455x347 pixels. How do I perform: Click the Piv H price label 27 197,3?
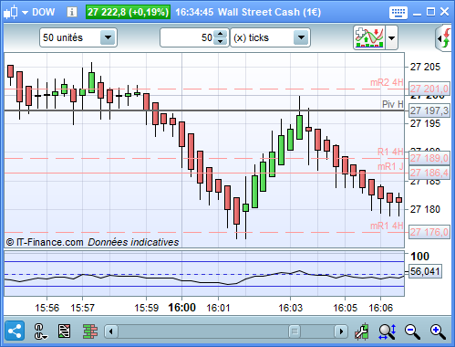(429, 110)
